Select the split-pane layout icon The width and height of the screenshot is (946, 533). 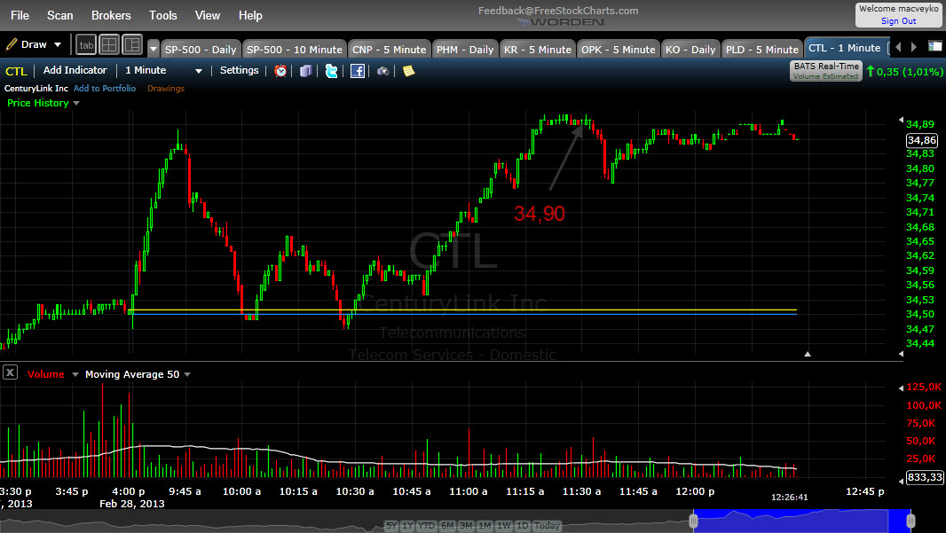click(131, 44)
